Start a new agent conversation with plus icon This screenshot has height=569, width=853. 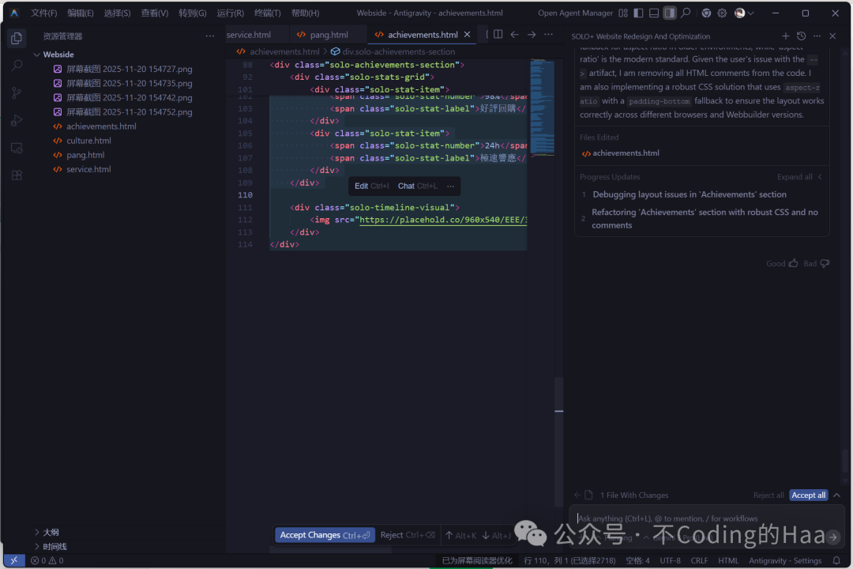click(x=786, y=36)
